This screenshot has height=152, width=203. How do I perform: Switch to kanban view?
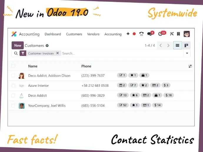point(186,45)
